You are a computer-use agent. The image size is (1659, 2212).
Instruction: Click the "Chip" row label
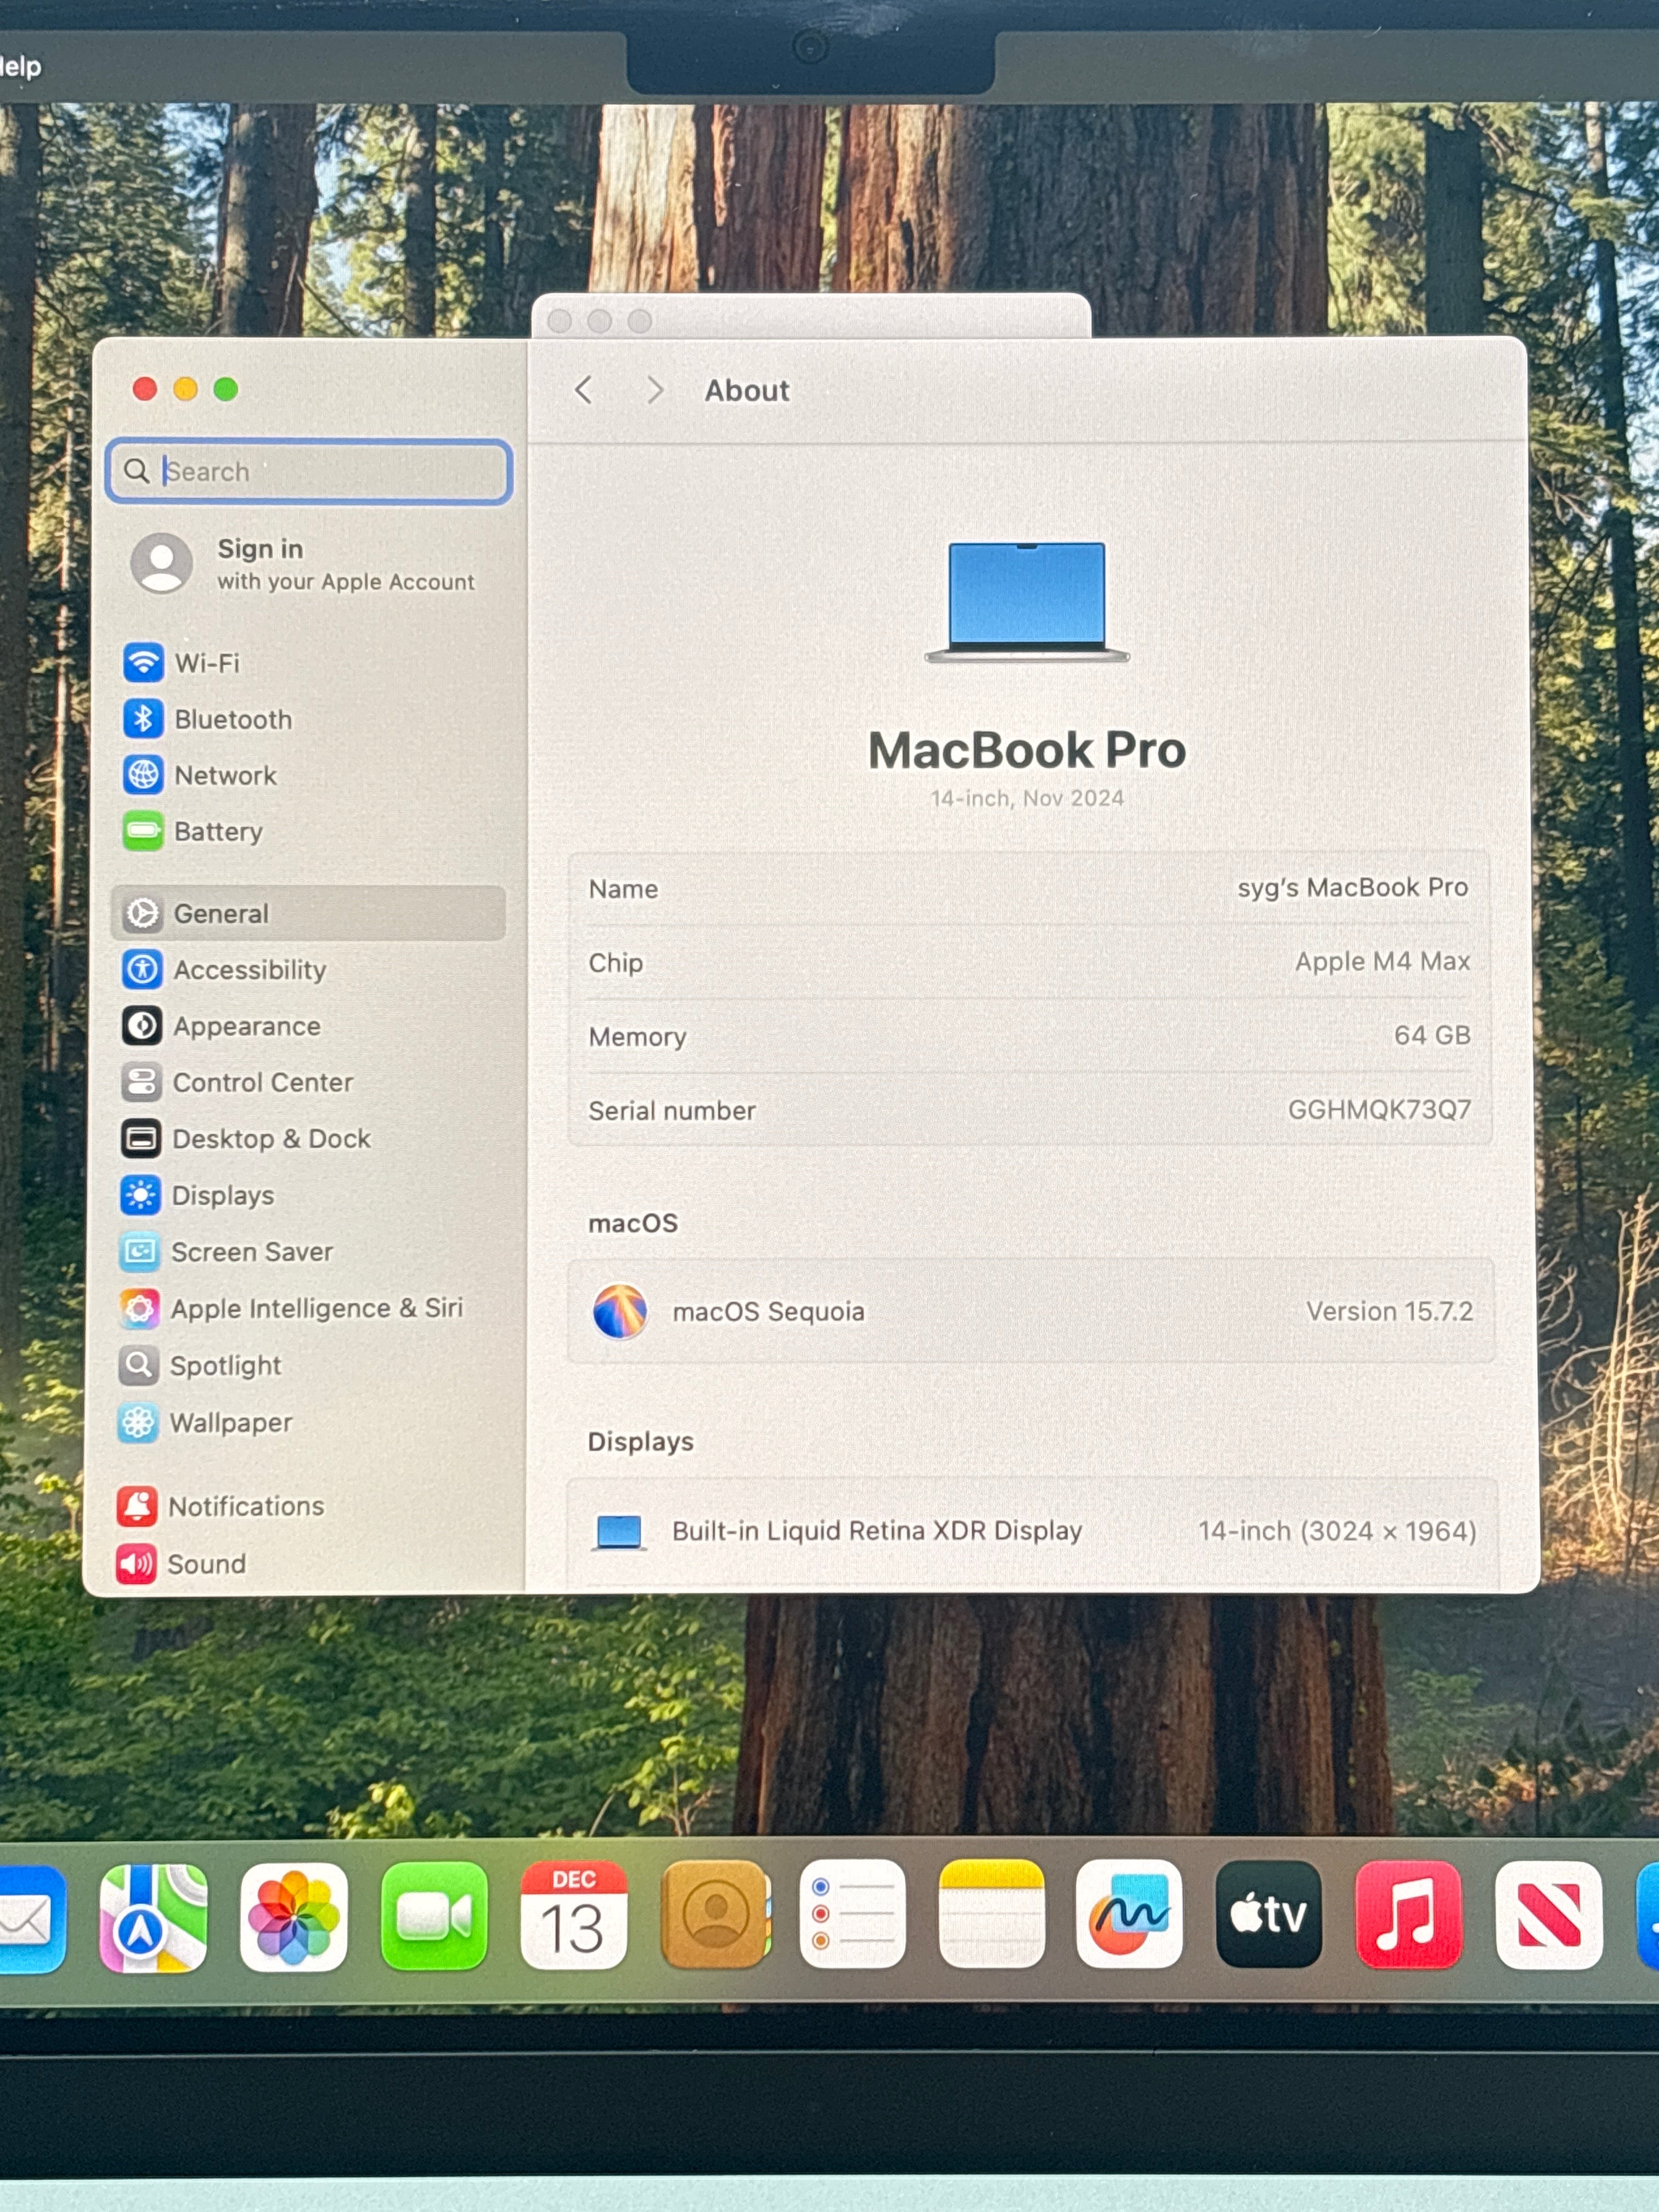pos(616,963)
